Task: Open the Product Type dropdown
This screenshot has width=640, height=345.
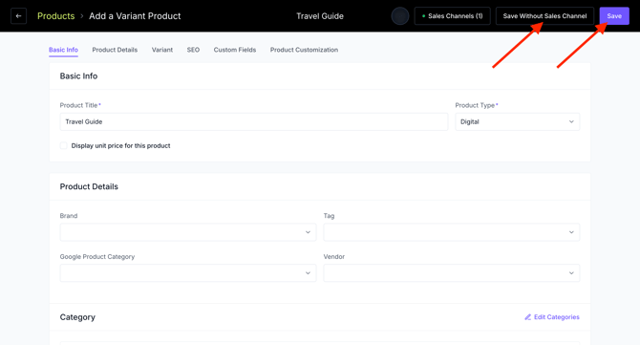Action: click(x=517, y=121)
